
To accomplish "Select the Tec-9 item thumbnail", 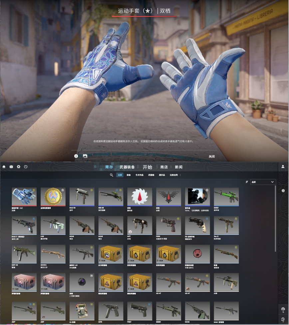I will [x=226, y=225].
